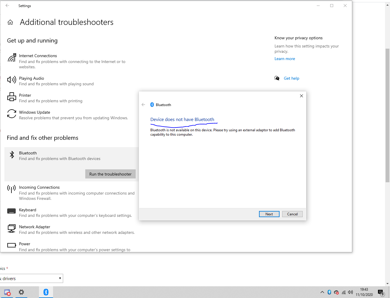Click the Next button
This screenshot has width=390, height=298.
(x=269, y=214)
